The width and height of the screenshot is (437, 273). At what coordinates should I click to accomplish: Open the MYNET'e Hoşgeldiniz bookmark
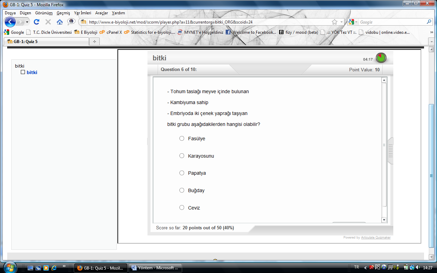click(200, 32)
